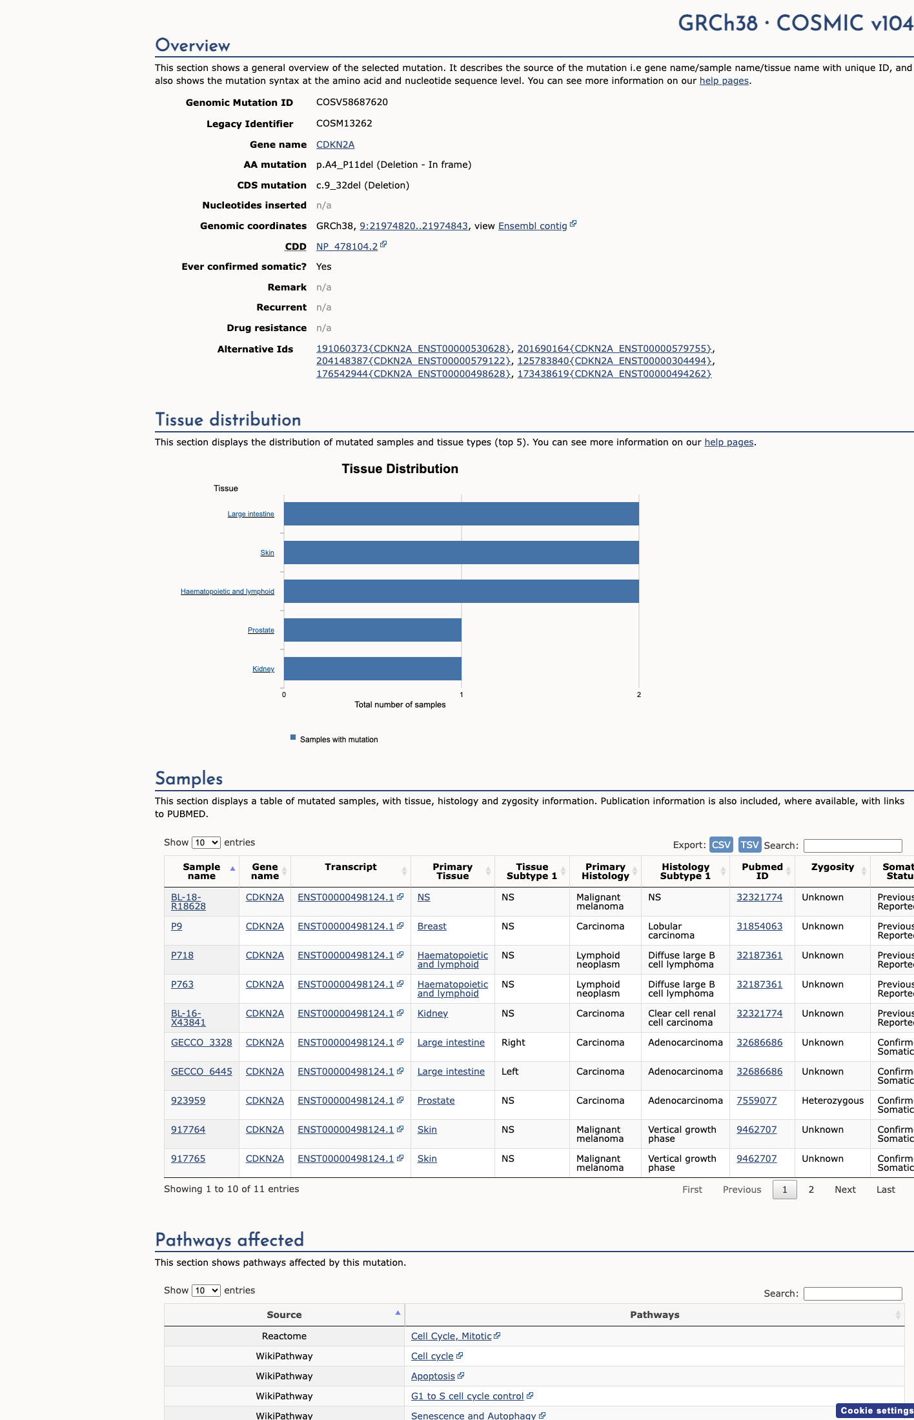Click external icon beside Cell Cycle, Mitotic

click(497, 1335)
